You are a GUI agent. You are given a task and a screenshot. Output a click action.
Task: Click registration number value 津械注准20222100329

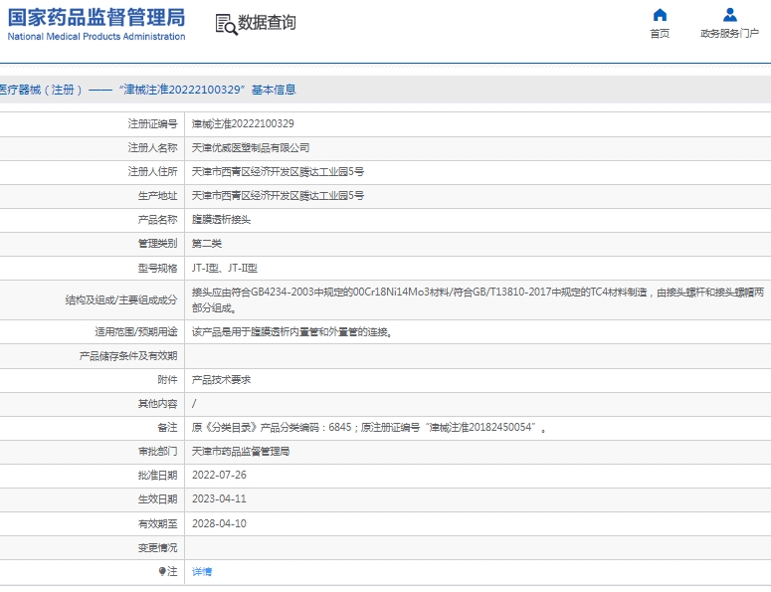click(242, 124)
